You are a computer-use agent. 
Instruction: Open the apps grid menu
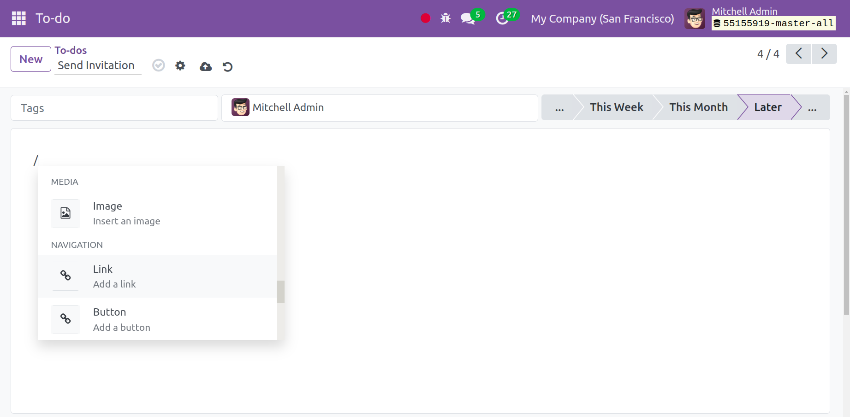tap(18, 18)
